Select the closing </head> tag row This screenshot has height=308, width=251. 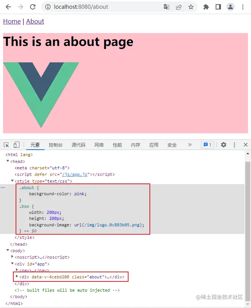[19, 244]
